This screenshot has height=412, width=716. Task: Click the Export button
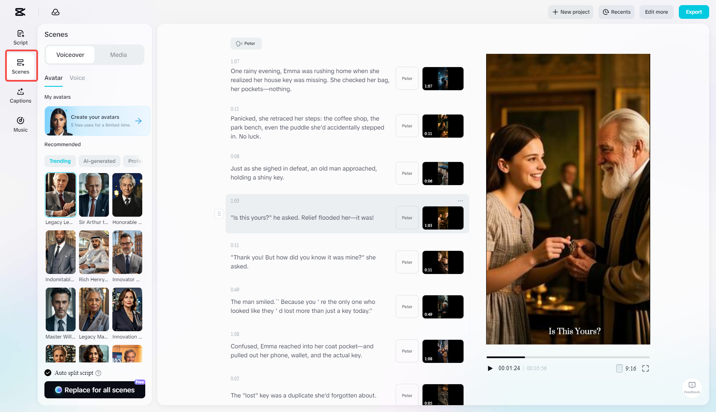tap(693, 12)
